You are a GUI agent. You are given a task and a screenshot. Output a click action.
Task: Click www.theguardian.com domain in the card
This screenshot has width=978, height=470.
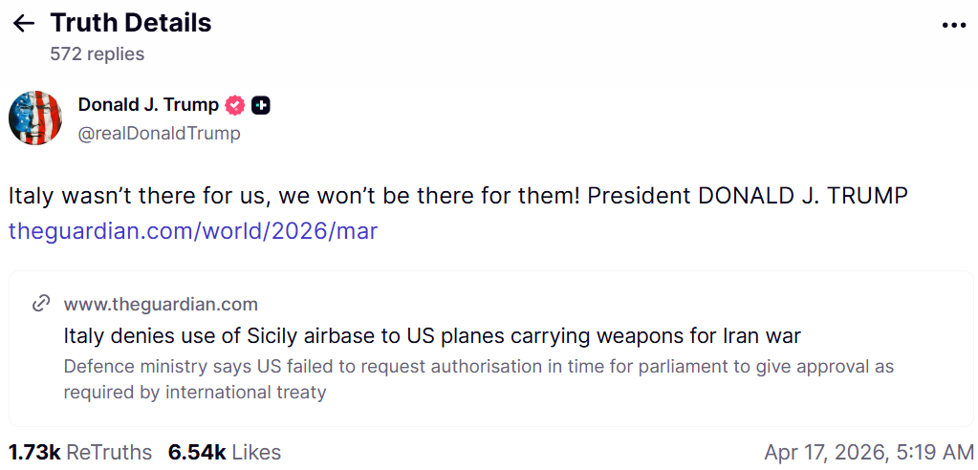click(161, 305)
